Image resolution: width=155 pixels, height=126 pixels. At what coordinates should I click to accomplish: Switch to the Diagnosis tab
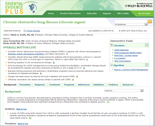tap(40, 85)
